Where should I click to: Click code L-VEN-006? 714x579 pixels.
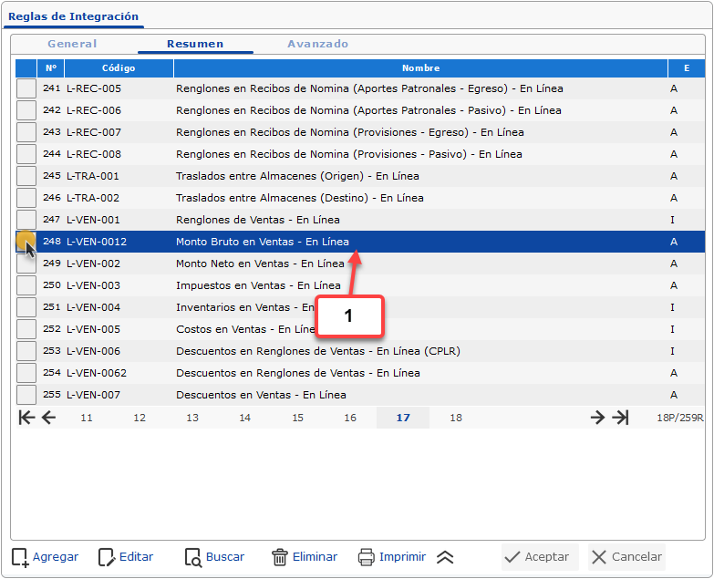[x=93, y=351]
